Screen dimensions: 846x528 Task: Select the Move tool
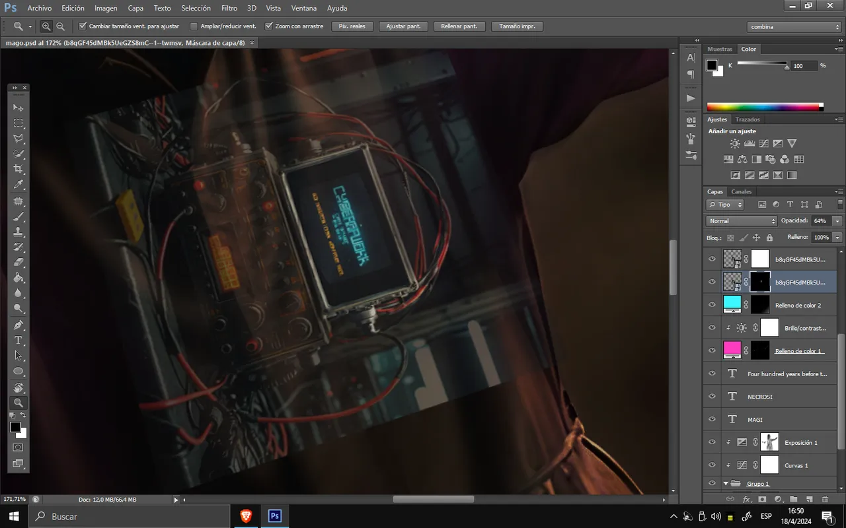click(x=19, y=108)
